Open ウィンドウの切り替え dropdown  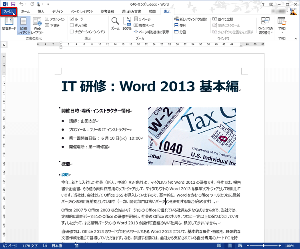coord(265,26)
